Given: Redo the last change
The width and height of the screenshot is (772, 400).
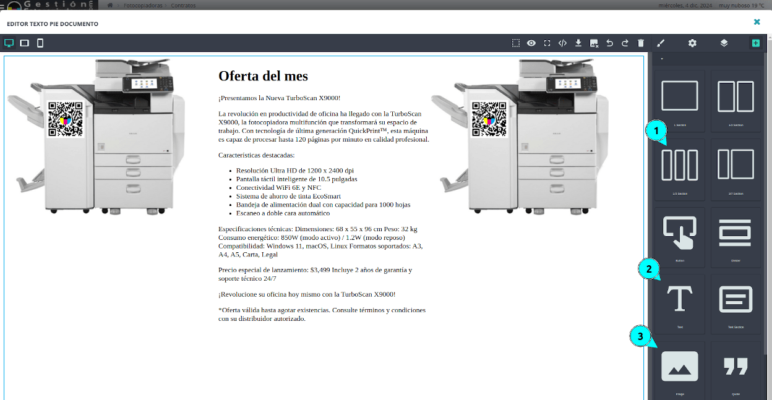Looking at the screenshot, I should [625, 43].
